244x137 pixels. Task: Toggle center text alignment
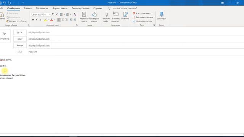point(63,20)
